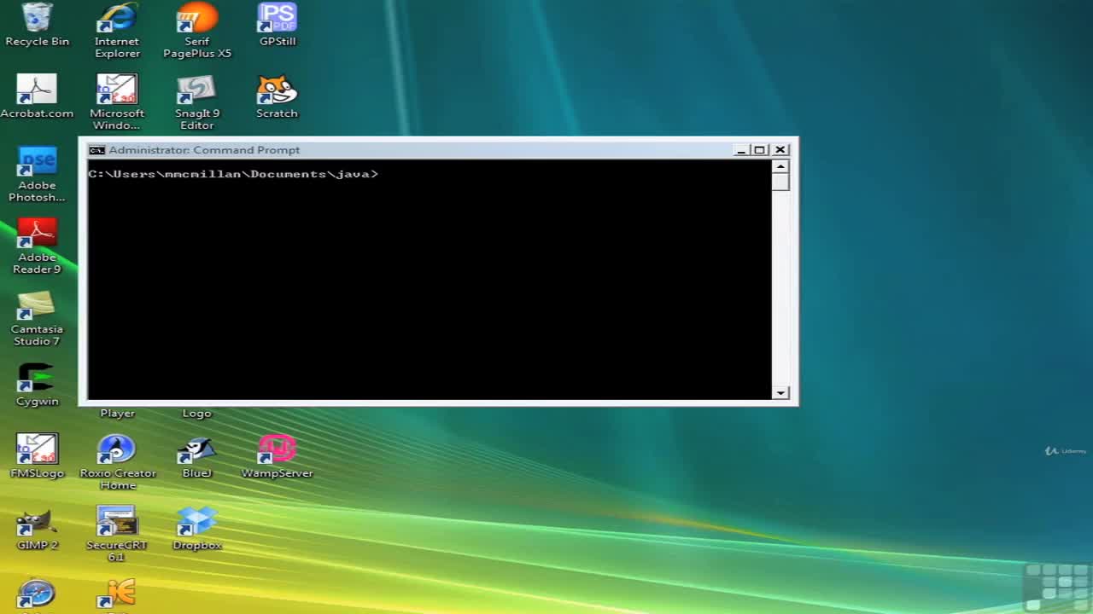1093x614 pixels.
Task: Open the Roxio Creator Home shortcut
Action: point(117,462)
